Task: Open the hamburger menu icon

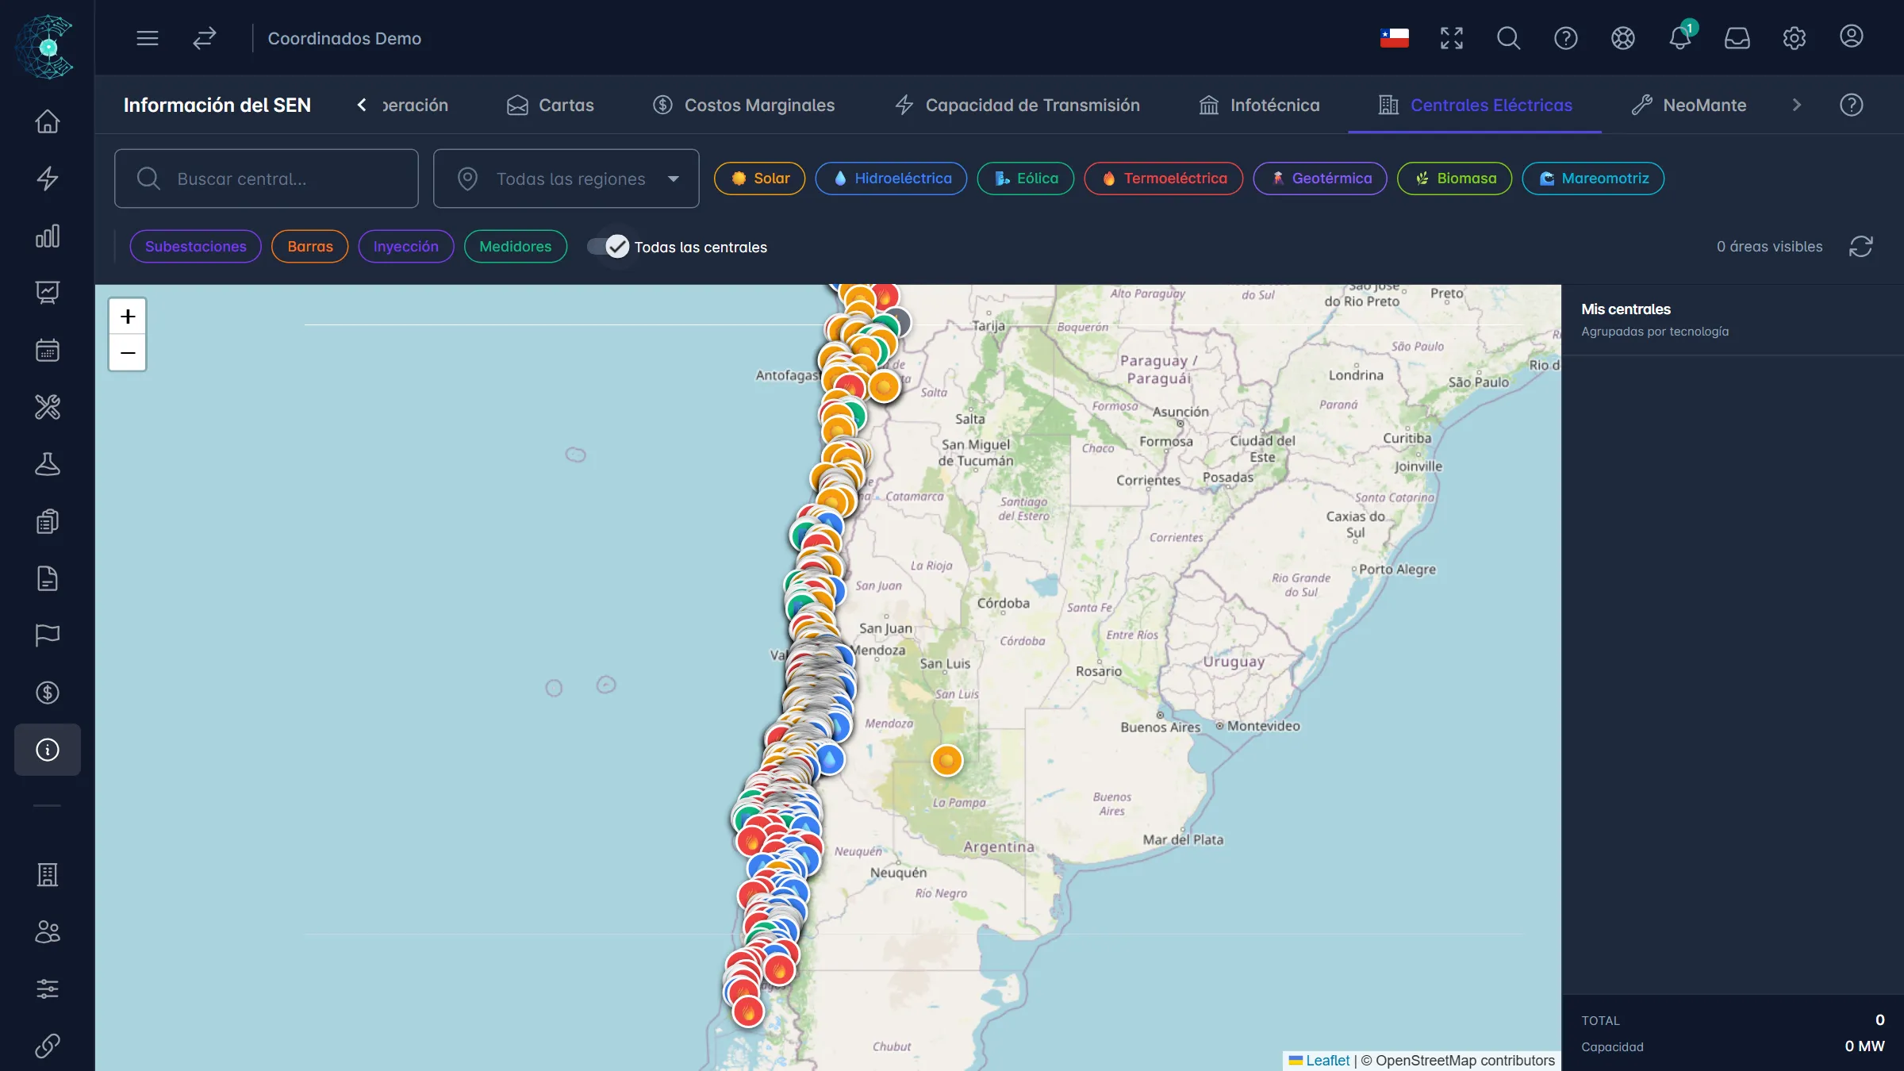Action: tap(148, 38)
